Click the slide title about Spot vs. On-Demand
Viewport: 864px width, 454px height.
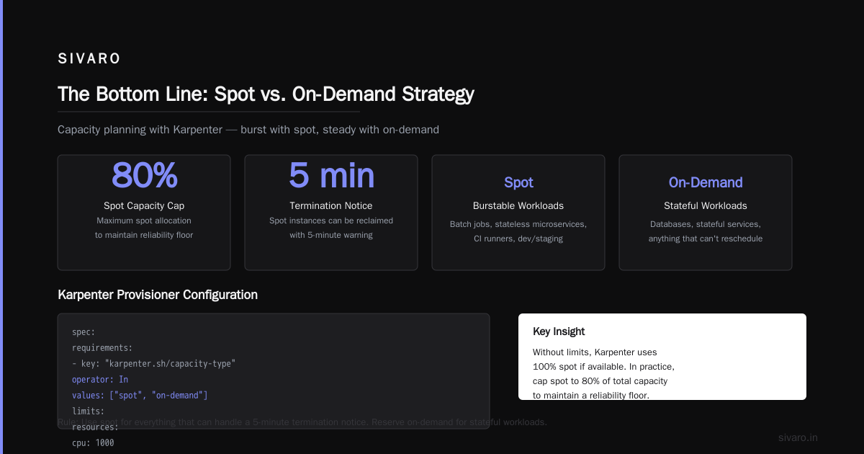coord(266,94)
